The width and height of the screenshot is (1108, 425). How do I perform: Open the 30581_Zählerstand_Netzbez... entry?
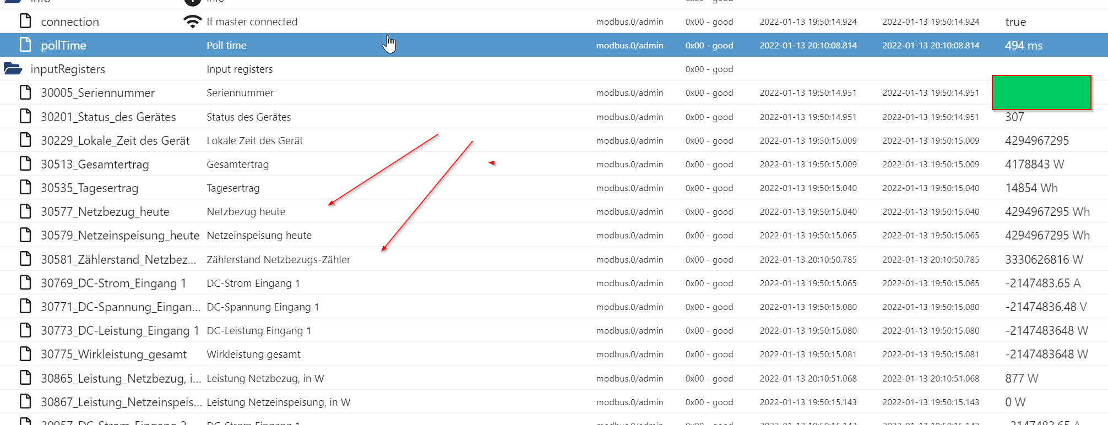point(118,259)
